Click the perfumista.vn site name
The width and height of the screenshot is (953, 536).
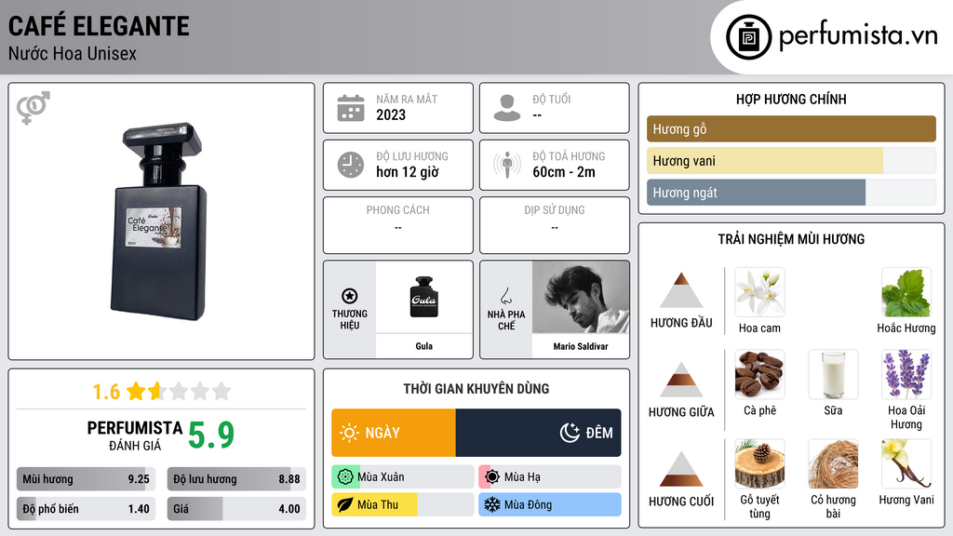(858, 36)
